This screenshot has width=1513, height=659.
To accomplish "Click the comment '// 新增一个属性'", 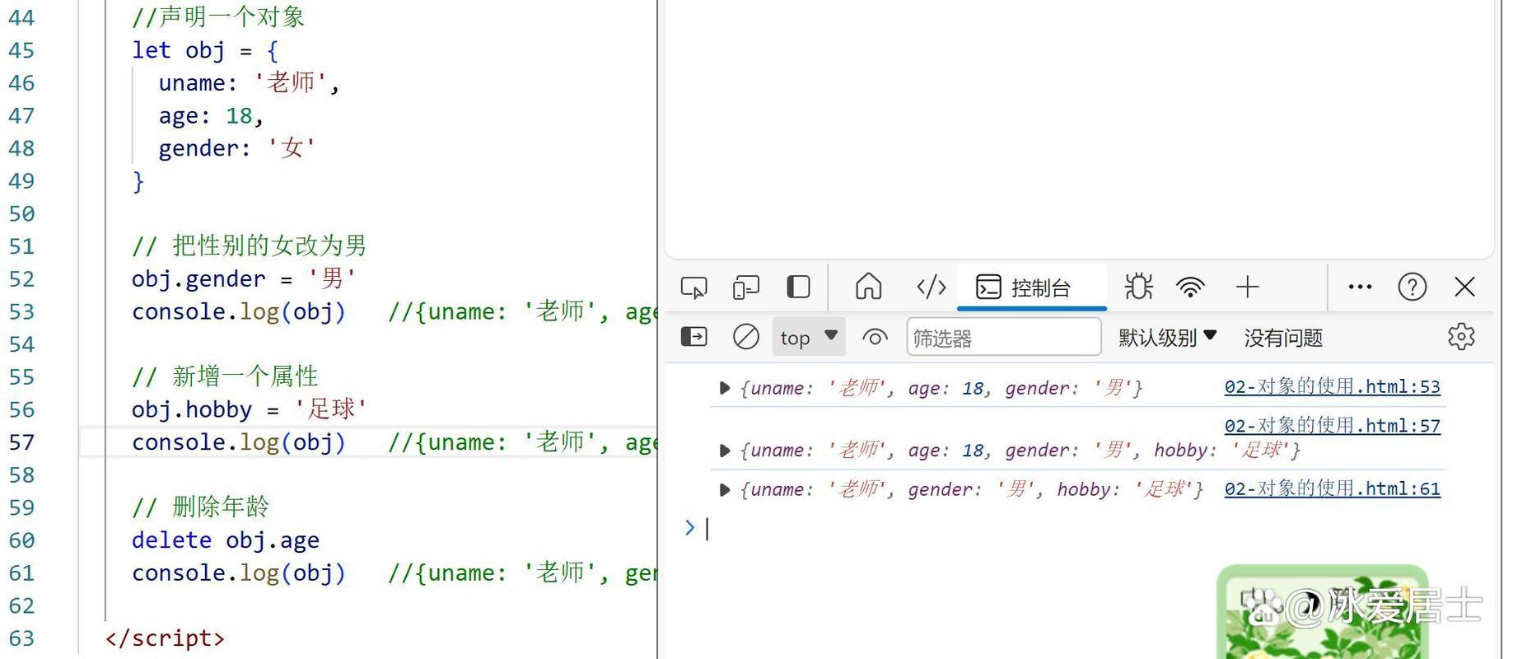I will pos(225,376).
